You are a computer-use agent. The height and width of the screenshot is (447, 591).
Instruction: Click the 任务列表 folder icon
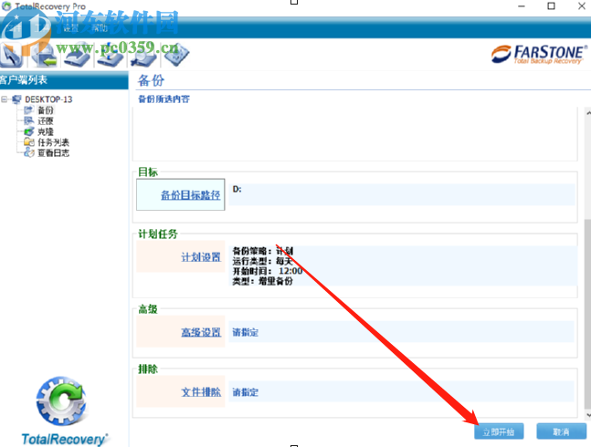[x=29, y=142]
